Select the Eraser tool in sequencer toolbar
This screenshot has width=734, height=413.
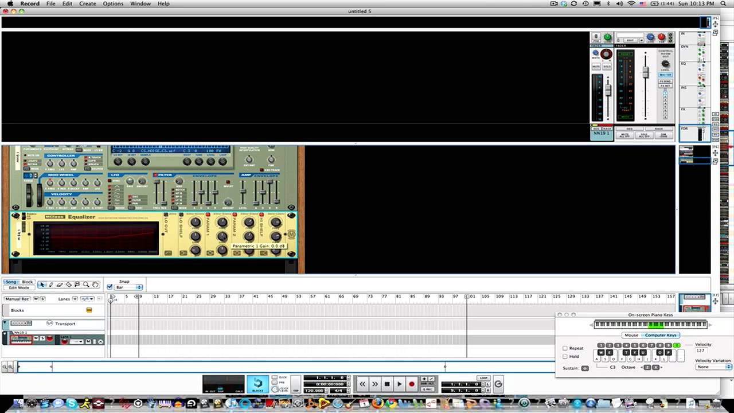(x=60, y=285)
